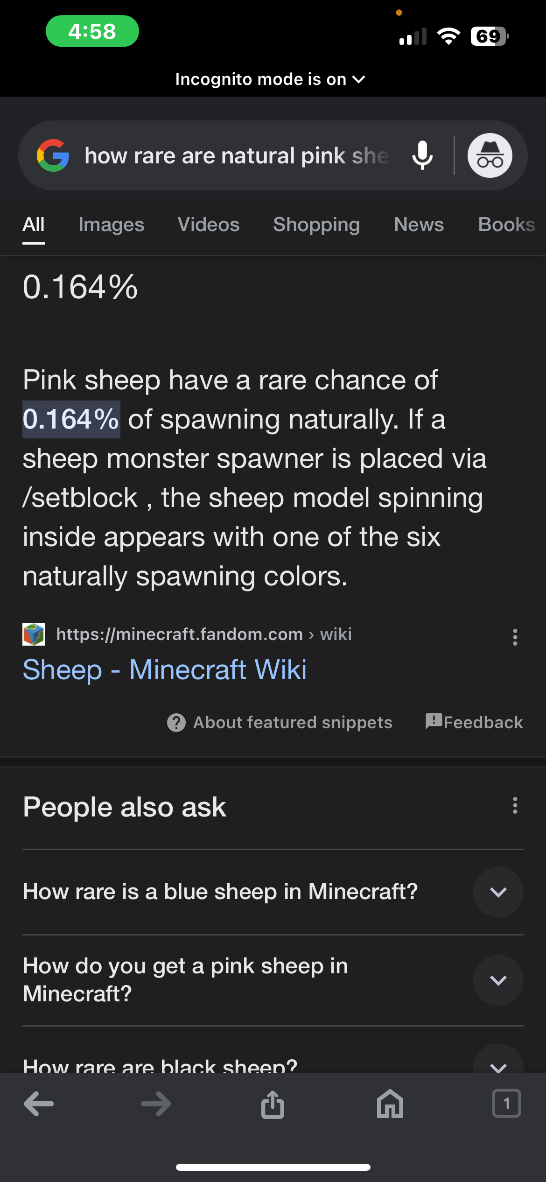Tap the search query text field
This screenshot has width=546, height=1182.
[237, 155]
